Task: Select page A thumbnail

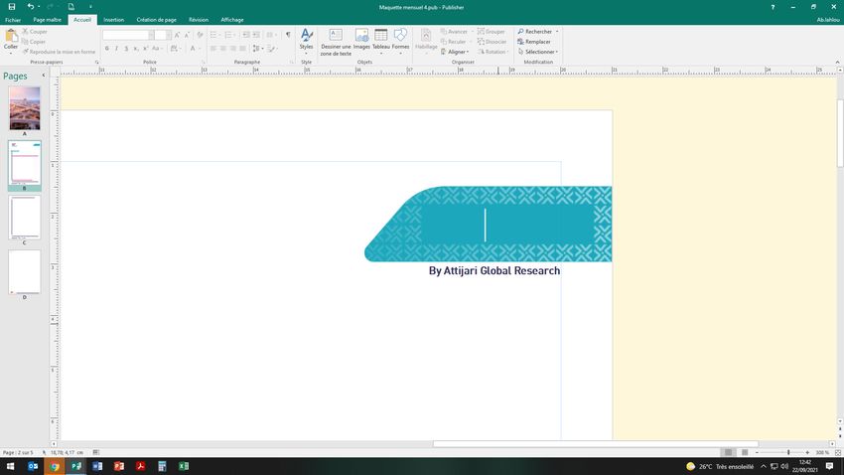Action: pyautogui.click(x=24, y=108)
